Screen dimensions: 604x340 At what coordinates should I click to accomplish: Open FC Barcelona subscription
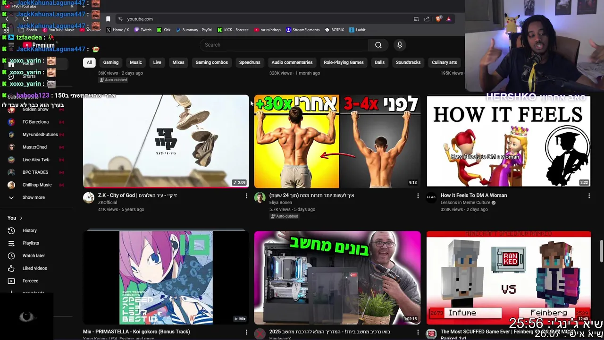coord(35,122)
